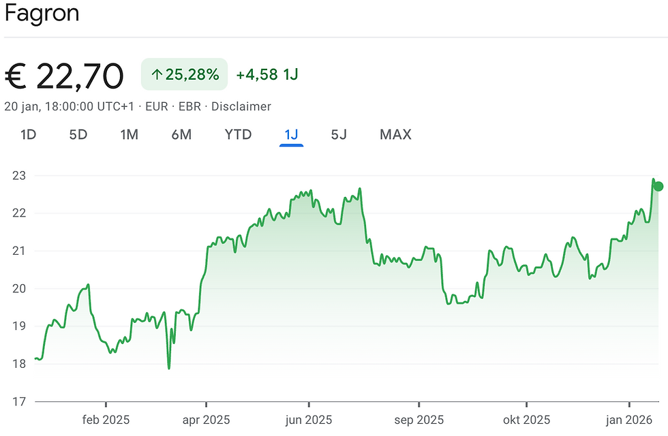Show the MAX time range

click(x=395, y=135)
